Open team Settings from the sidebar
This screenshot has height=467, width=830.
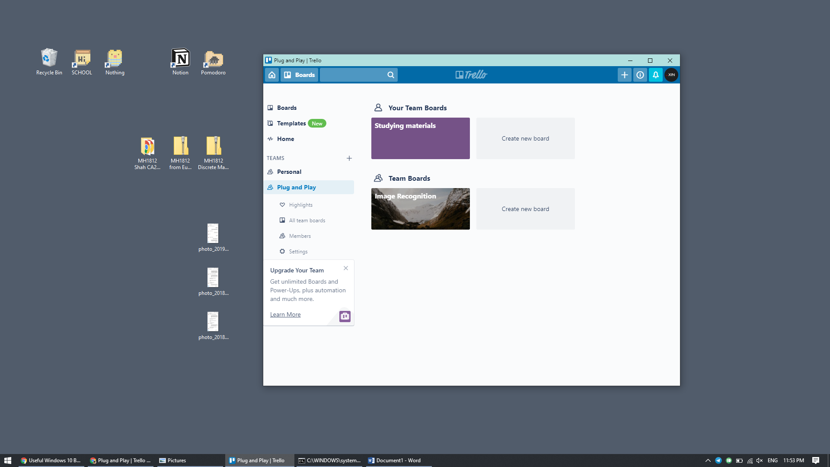pyautogui.click(x=298, y=251)
